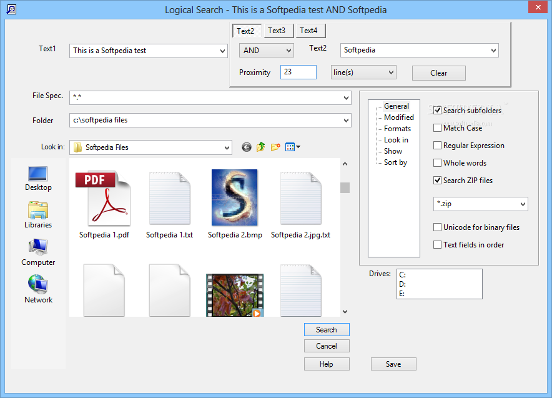Open Libraries in the places bar

[x=38, y=215]
